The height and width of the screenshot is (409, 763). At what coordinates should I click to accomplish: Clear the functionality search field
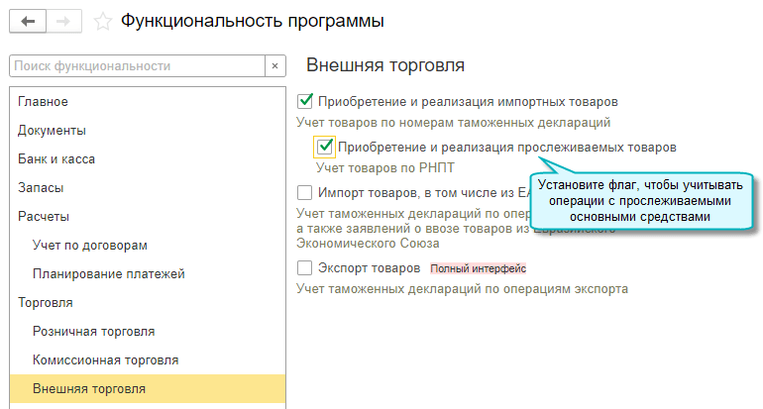(x=275, y=66)
